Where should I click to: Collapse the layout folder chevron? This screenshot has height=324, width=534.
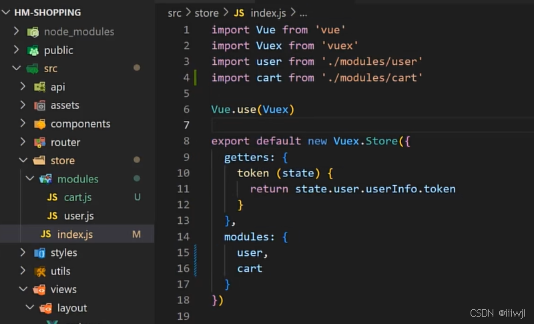click(30, 307)
